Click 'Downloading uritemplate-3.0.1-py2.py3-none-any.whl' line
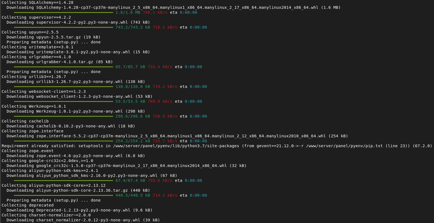This screenshot has height=223, width=434. coord(78,52)
